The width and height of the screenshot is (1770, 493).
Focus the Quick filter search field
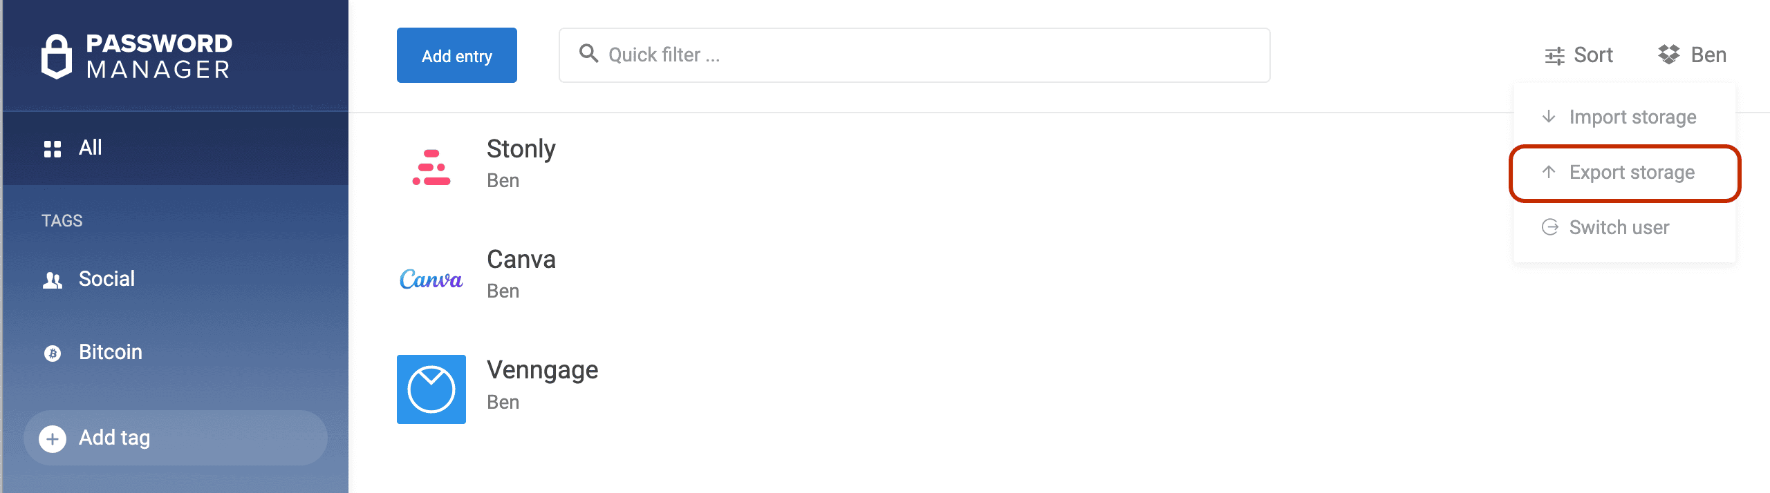[914, 55]
